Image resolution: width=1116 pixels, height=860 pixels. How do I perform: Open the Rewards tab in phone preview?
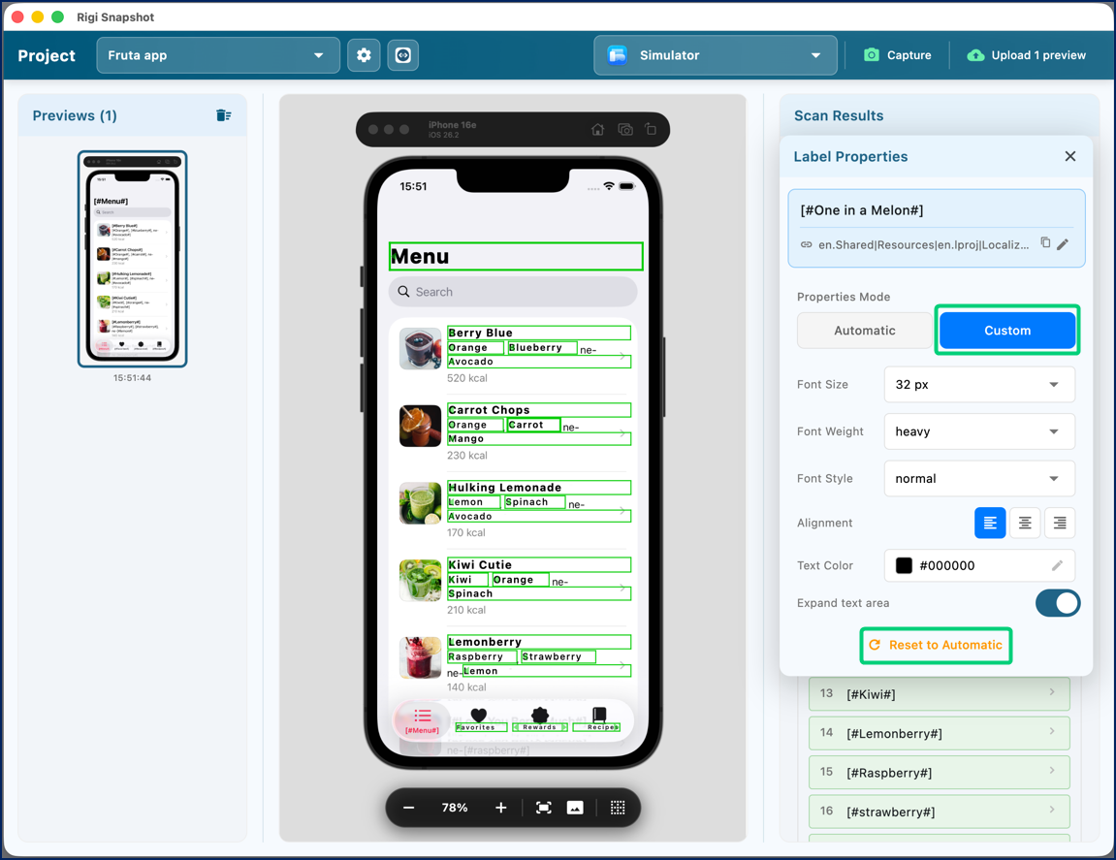(x=540, y=719)
